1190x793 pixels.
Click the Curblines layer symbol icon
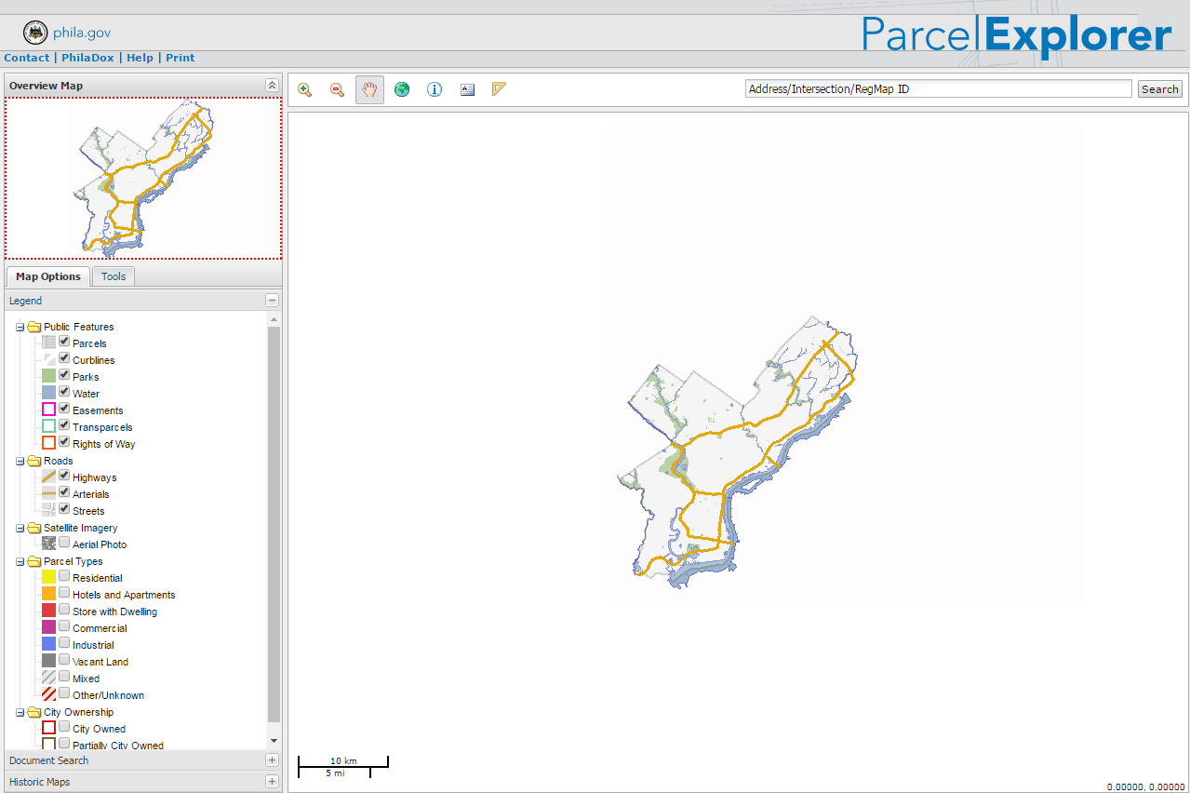49,359
